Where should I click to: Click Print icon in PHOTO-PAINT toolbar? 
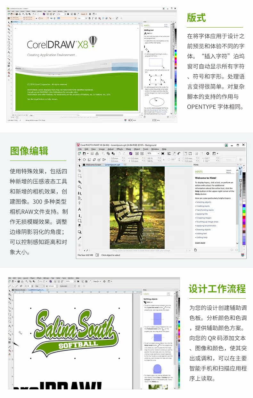tap(97, 153)
